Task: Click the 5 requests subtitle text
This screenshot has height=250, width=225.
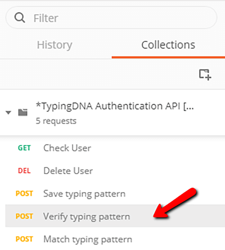Action: [56, 121]
